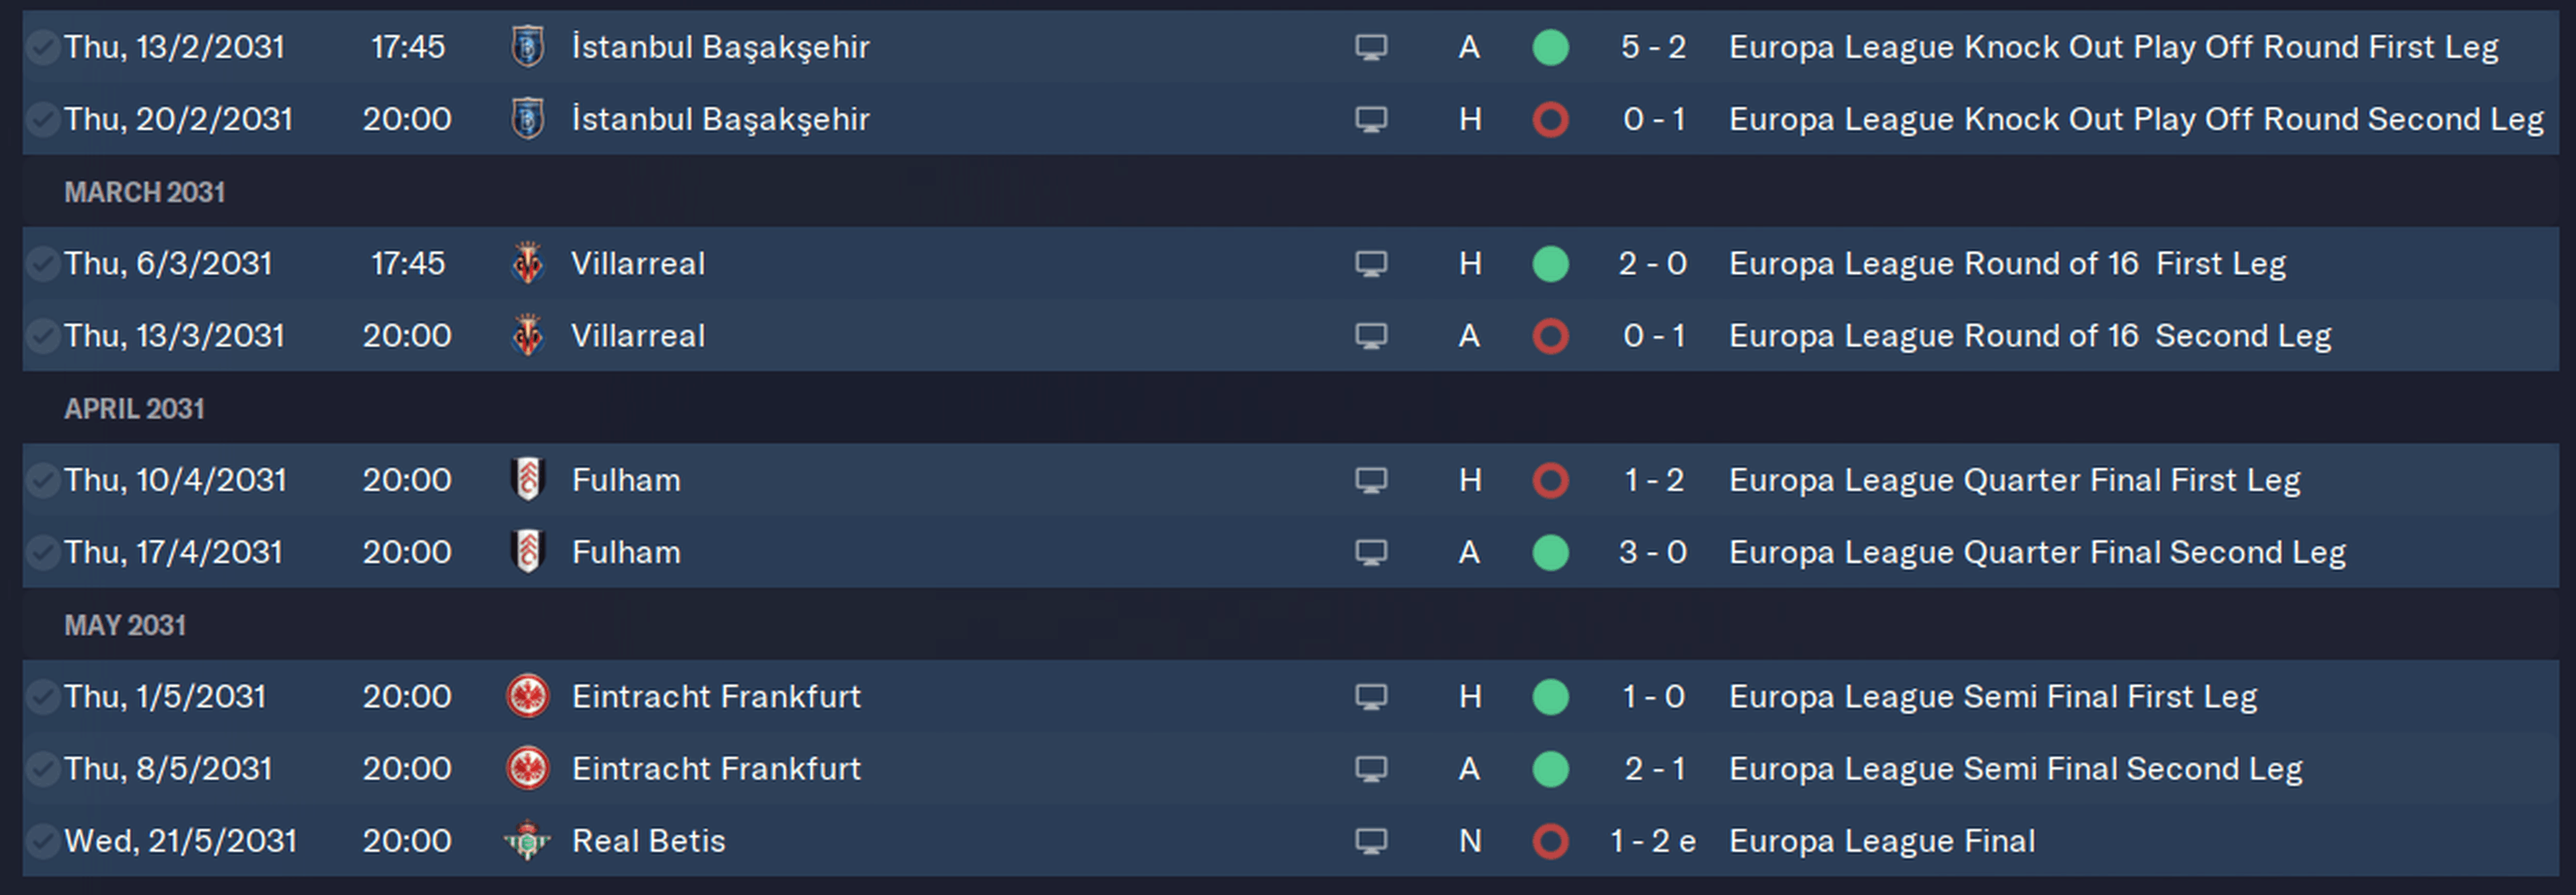
Task: Collapse the MAY 2031 section header
Action: tap(125, 625)
